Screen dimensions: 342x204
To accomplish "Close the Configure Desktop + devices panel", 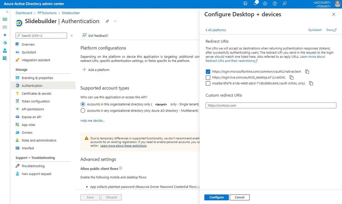I will click(333, 14).
